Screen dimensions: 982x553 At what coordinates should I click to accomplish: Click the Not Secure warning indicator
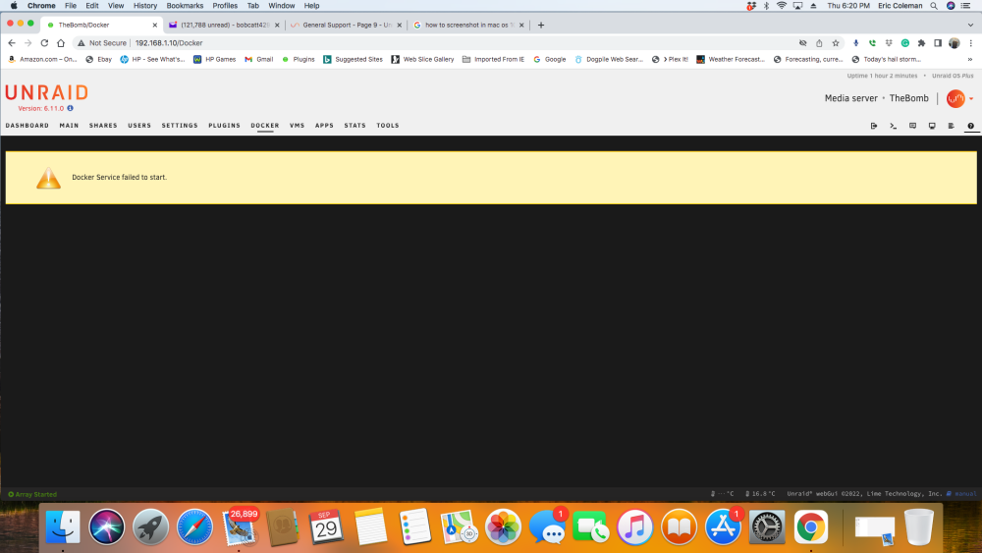[x=102, y=42]
